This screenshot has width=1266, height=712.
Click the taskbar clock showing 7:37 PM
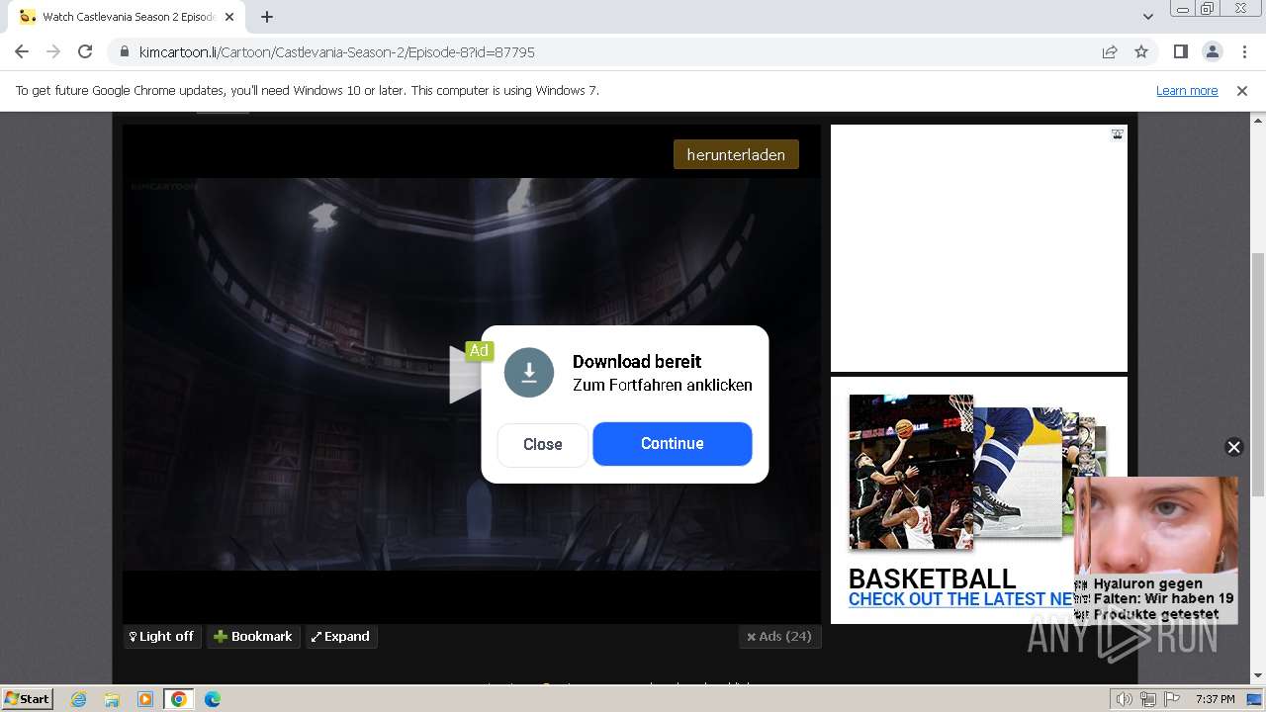coord(1215,699)
